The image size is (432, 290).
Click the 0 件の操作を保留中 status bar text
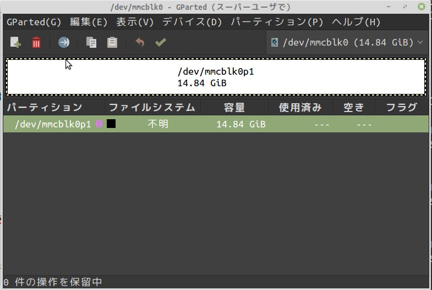pyautogui.click(x=53, y=282)
